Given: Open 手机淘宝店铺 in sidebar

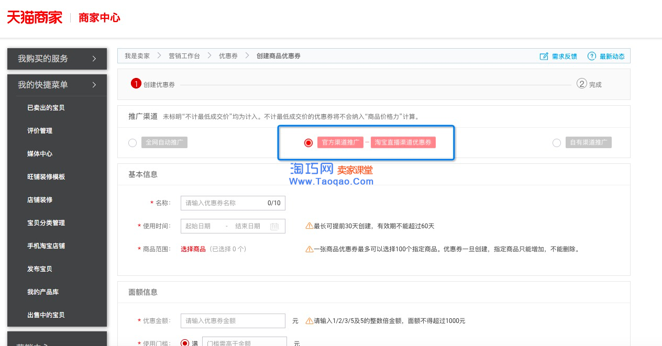Looking at the screenshot, I should coord(46,246).
